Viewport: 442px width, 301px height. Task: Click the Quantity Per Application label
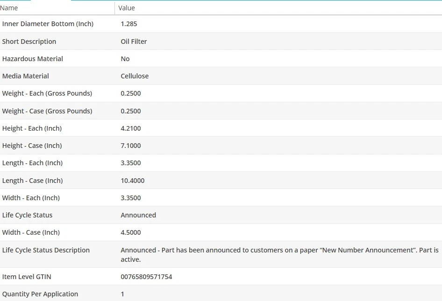40,294
